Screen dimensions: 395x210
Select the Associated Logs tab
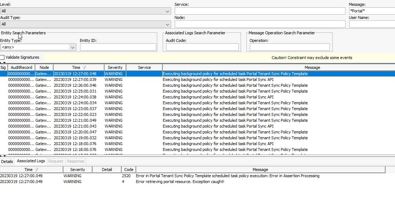(31, 161)
